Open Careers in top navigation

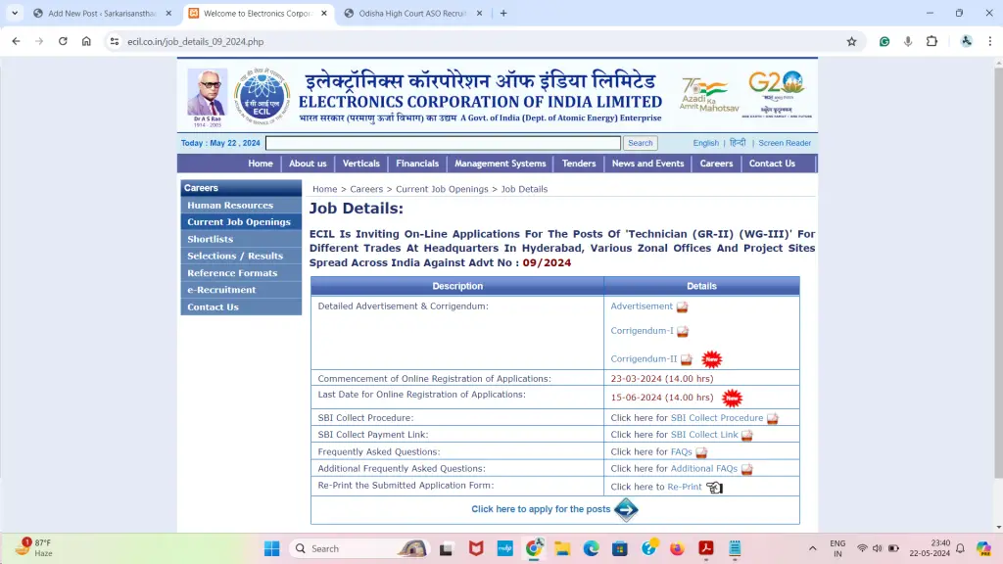coord(716,164)
